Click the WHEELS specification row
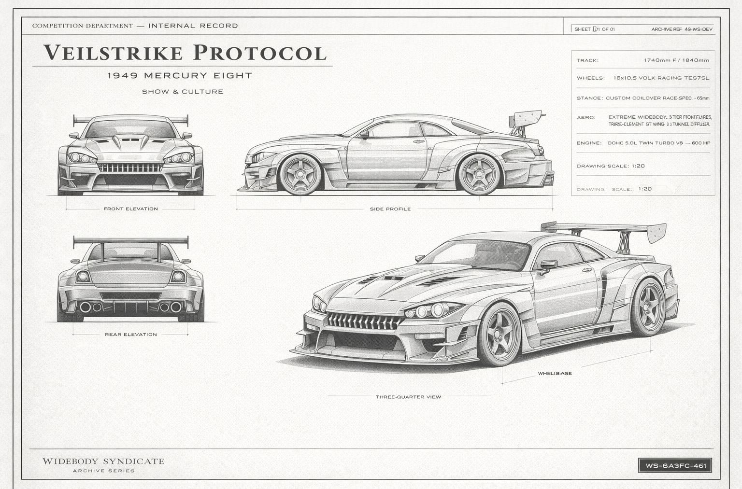Viewport: 742px width, 489px height. pyautogui.click(x=643, y=78)
